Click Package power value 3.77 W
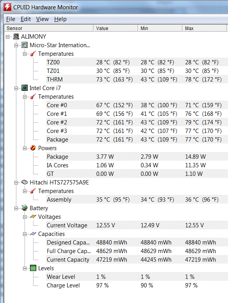The image size is (228, 303). 105,156
